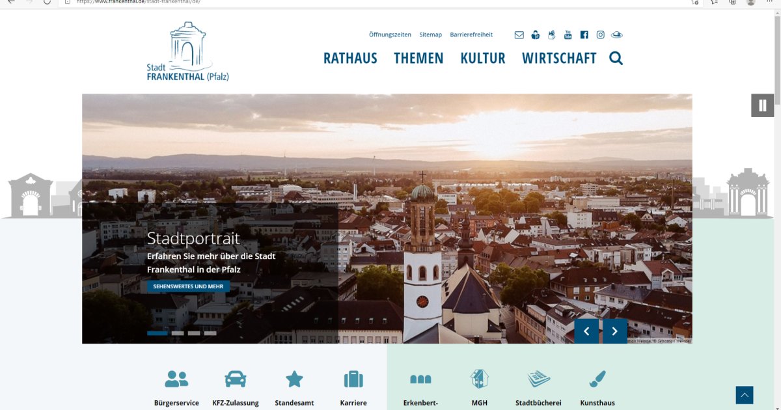Open the Instagram icon link
Viewport: 781px width, 410px height.
600,35
